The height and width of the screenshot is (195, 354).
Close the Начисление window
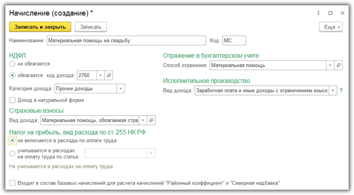point(343,13)
